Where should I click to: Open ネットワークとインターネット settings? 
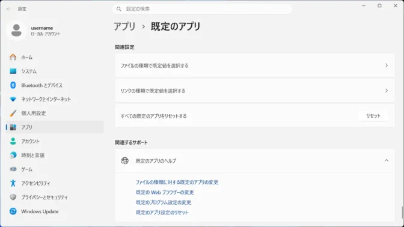55,99
